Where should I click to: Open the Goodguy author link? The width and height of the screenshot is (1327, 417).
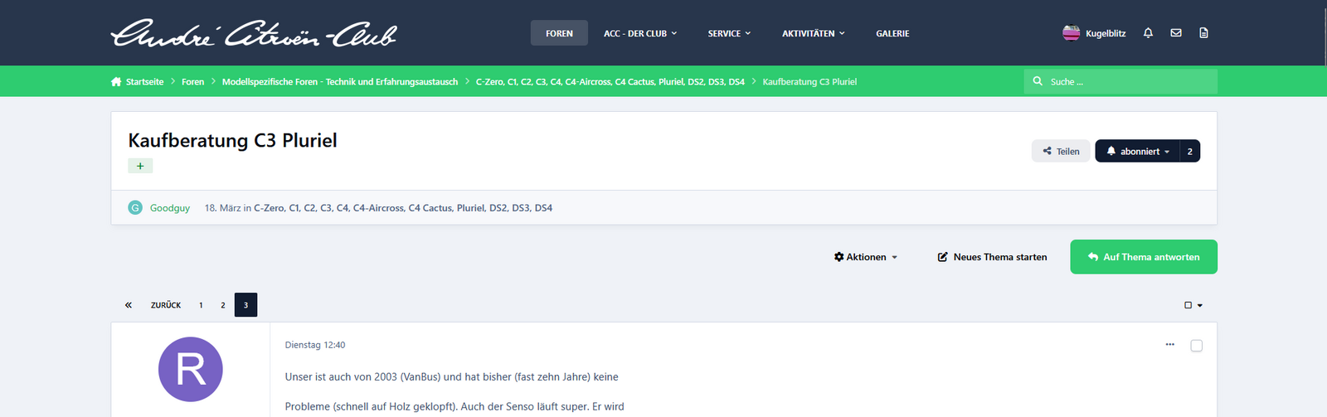170,208
